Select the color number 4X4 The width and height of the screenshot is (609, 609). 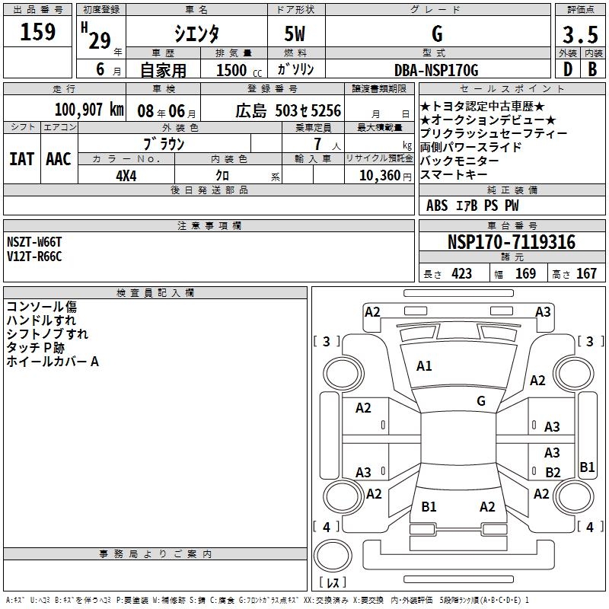point(126,176)
